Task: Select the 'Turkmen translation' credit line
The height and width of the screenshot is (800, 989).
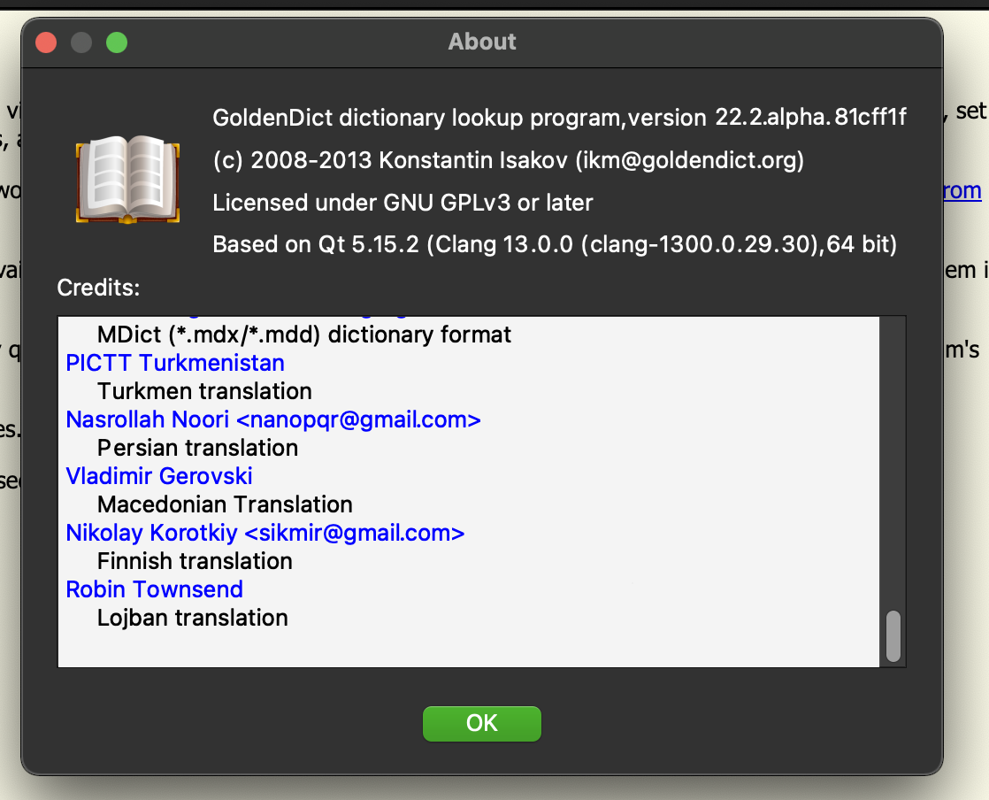Action: point(204,391)
